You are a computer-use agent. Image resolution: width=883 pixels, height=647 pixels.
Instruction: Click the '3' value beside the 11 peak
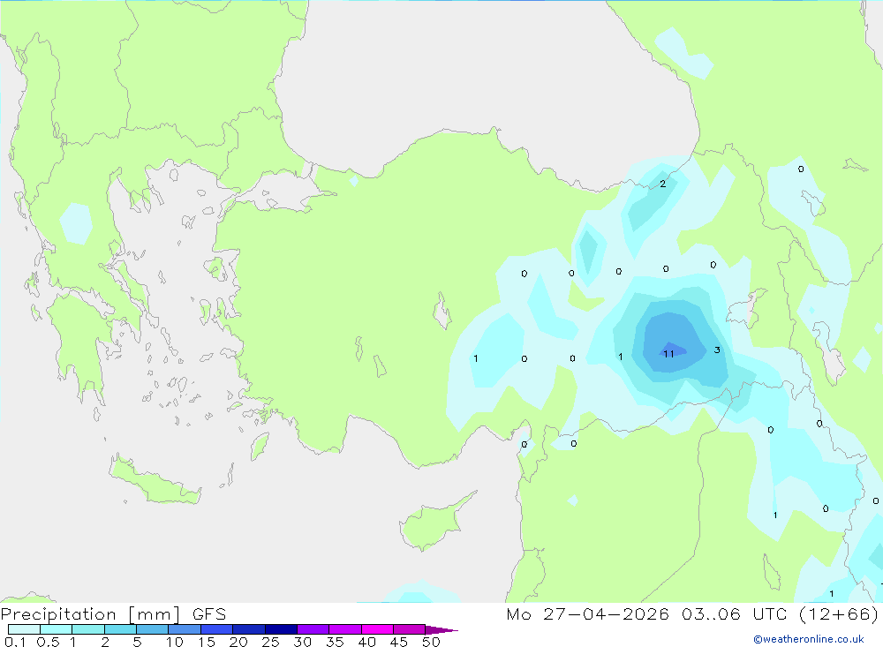717,350
